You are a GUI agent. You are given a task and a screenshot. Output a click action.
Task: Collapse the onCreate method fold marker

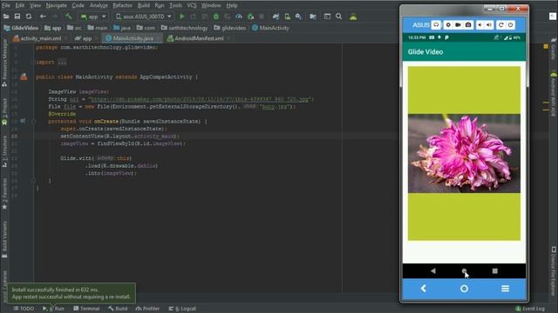(33, 122)
